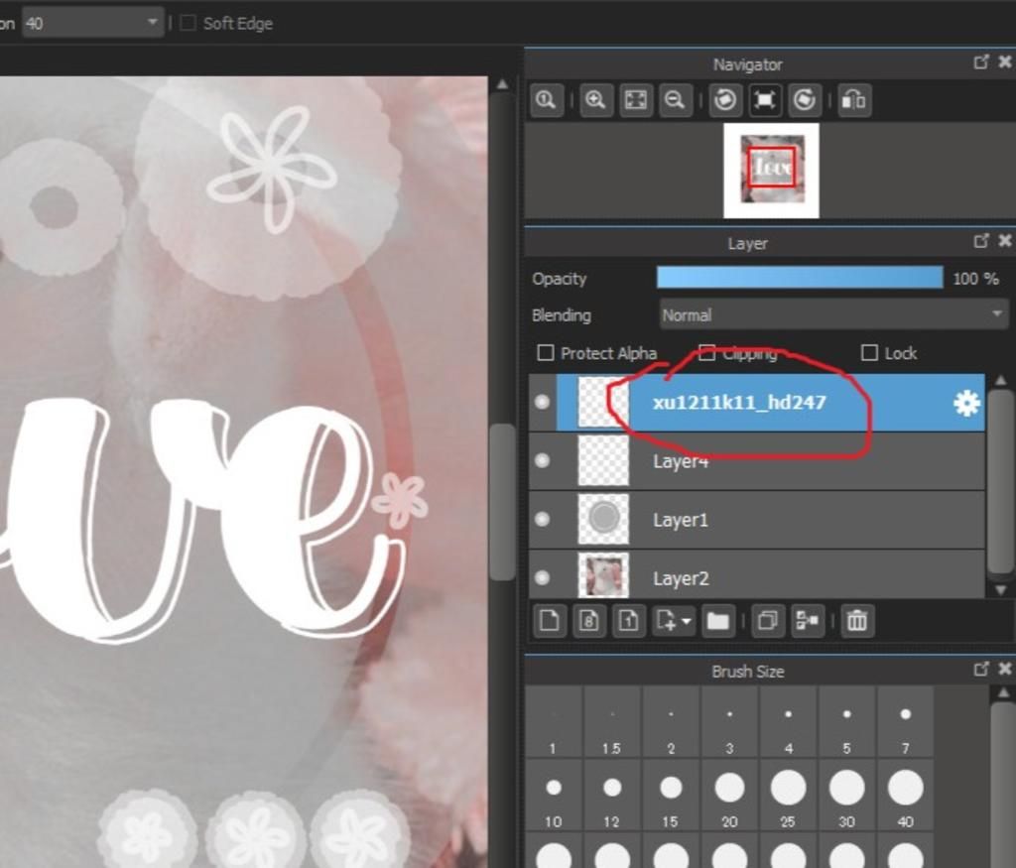Open settings gear for xu1211k11_hd247 layer

966,403
